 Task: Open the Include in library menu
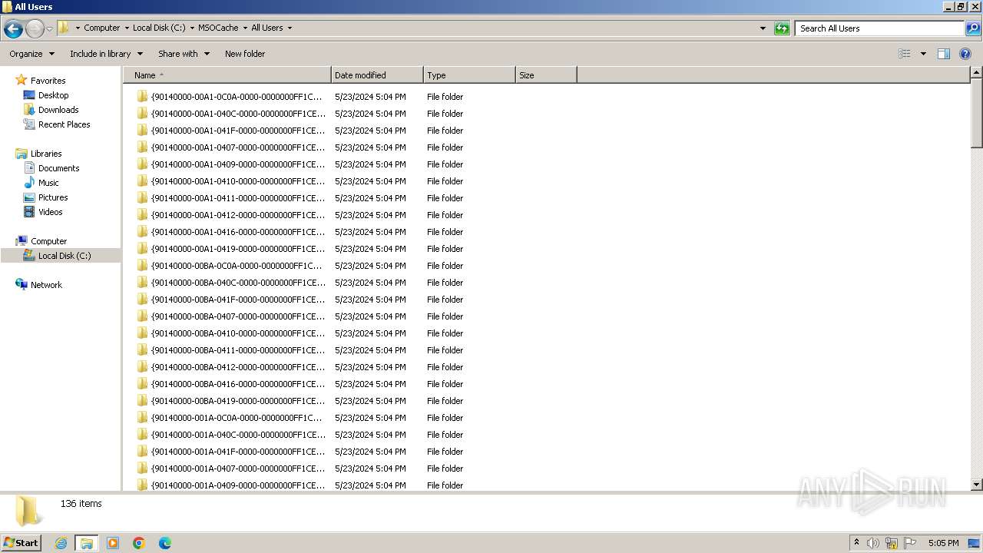point(106,54)
